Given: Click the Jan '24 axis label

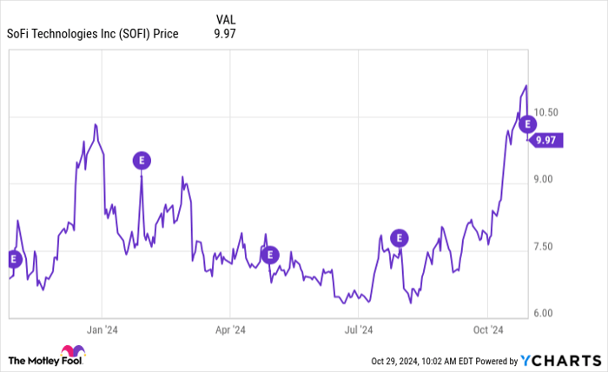Looking at the screenshot, I should coord(102,330).
